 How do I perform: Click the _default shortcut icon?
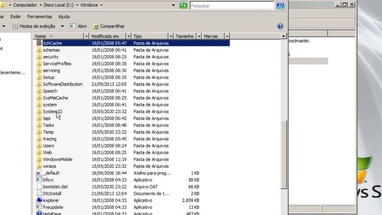[x=39, y=173]
